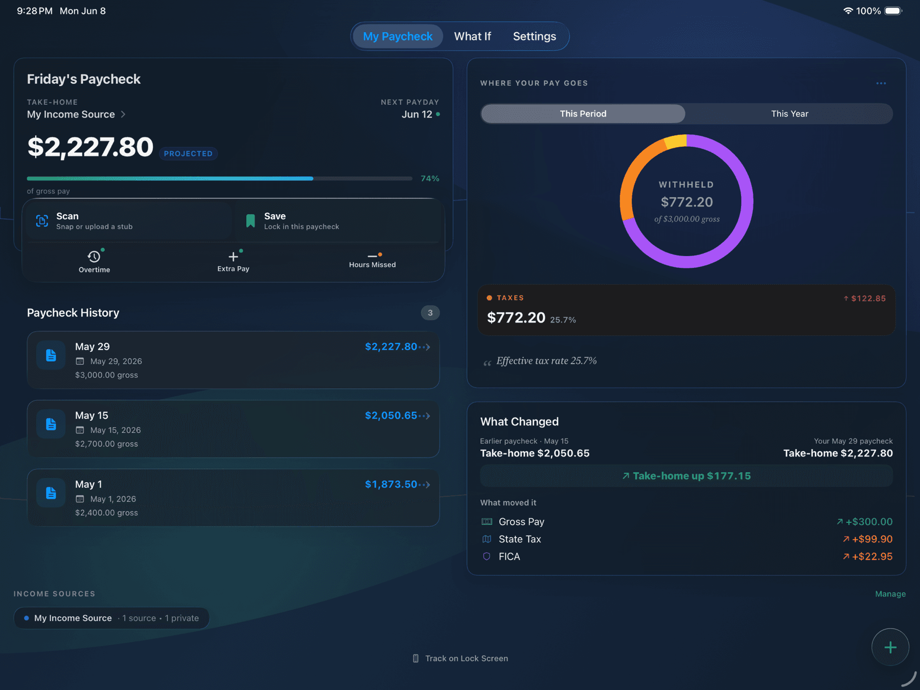Viewport: 920px width, 690px height.
Task: Click the My Income Source chip
Action: pos(111,618)
